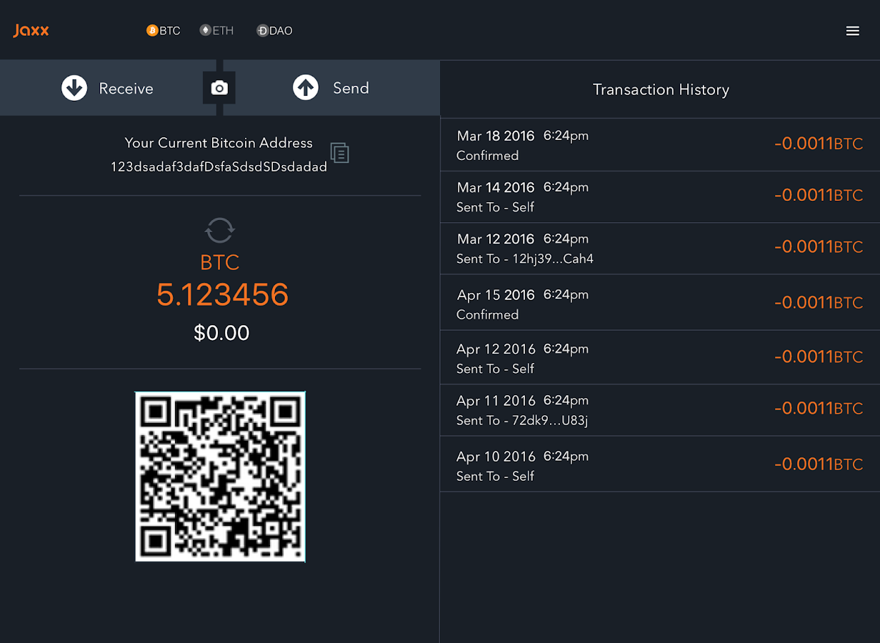Screen dimensions: 880x643
Task: Switch to the ETH wallet tab
Action: pyautogui.click(x=217, y=31)
